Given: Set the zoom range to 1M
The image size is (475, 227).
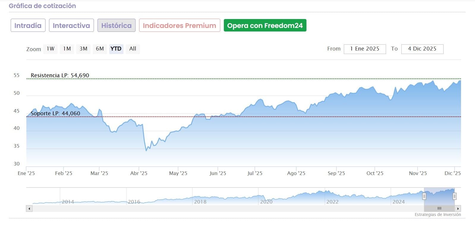Looking at the screenshot, I should (x=67, y=49).
